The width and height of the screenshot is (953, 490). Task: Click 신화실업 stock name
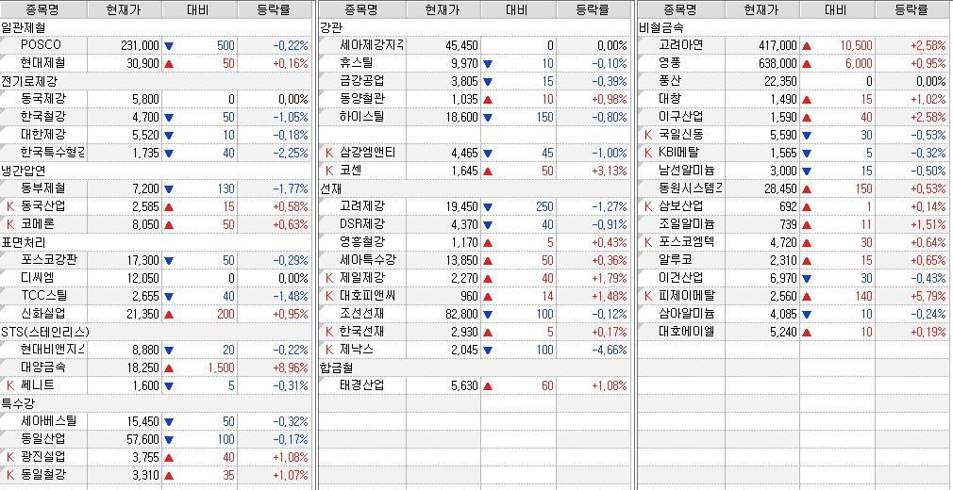click(x=43, y=314)
